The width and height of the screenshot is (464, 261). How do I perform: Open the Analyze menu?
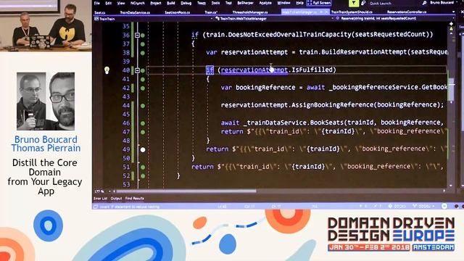pyautogui.click(x=265, y=3)
